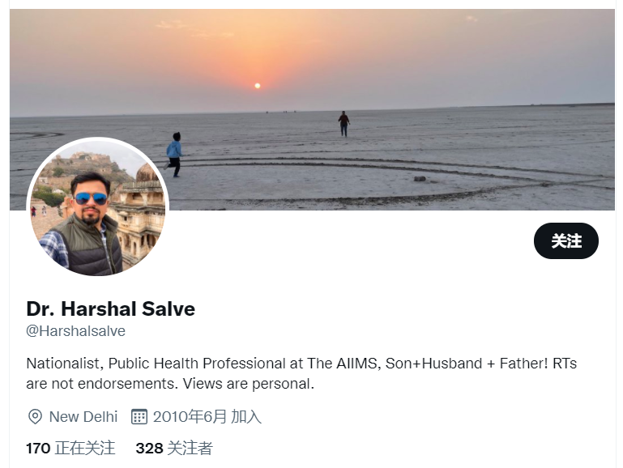Click the location pin icon
623x468 pixels.
click(35, 417)
